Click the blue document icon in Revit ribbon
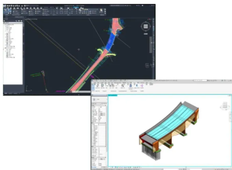The height and width of the screenshot is (170, 232). [x=130, y=86]
